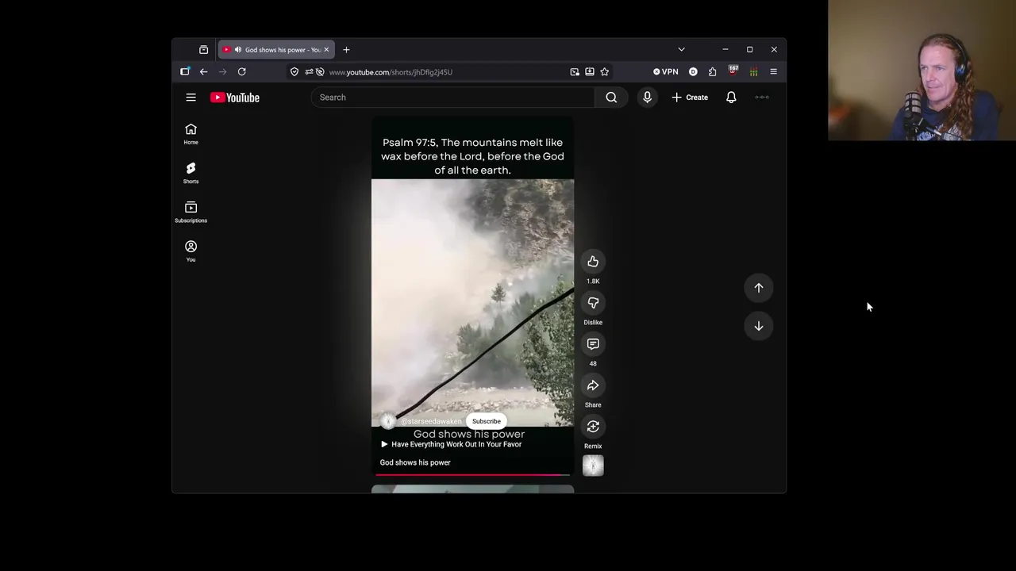Click the YouTube logo
1016x571 pixels.
click(235, 98)
